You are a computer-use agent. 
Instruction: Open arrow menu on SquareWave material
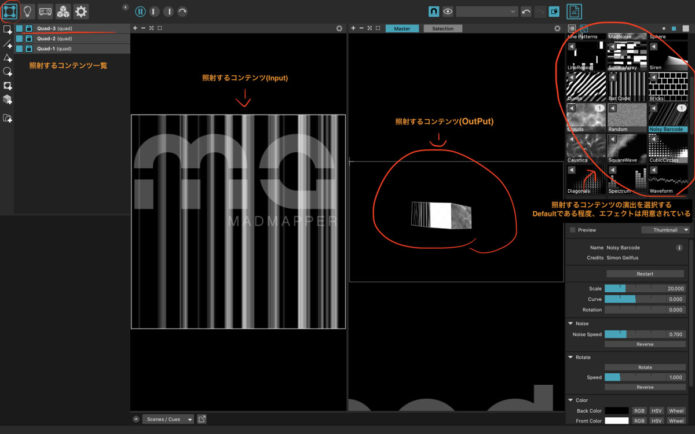point(613,139)
